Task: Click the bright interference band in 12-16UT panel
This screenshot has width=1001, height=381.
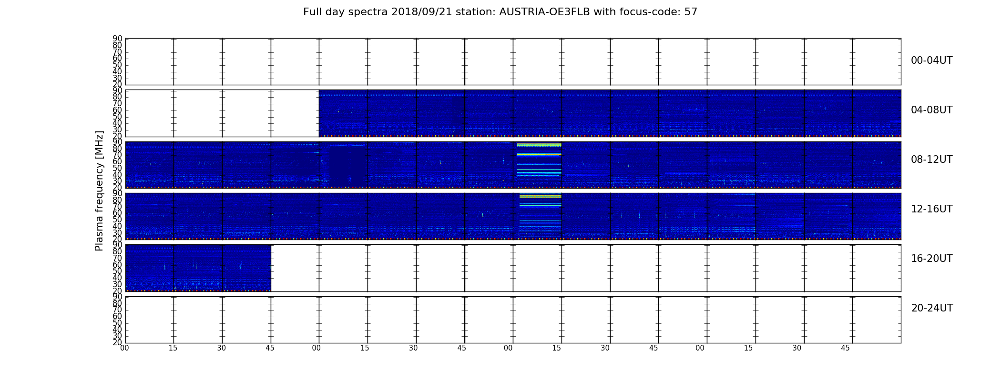Action: point(540,212)
